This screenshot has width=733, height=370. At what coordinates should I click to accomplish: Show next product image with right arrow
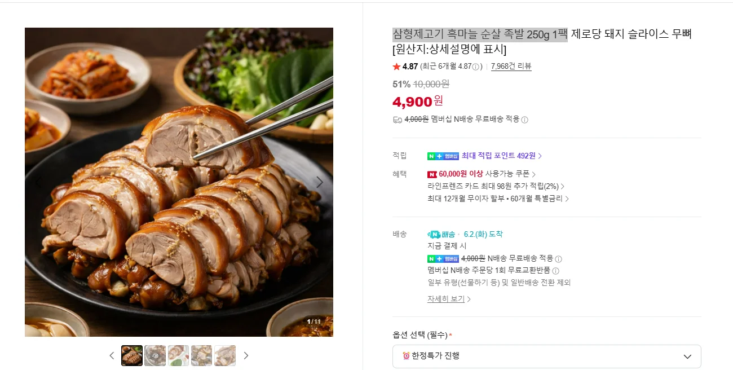pyautogui.click(x=320, y=182)
